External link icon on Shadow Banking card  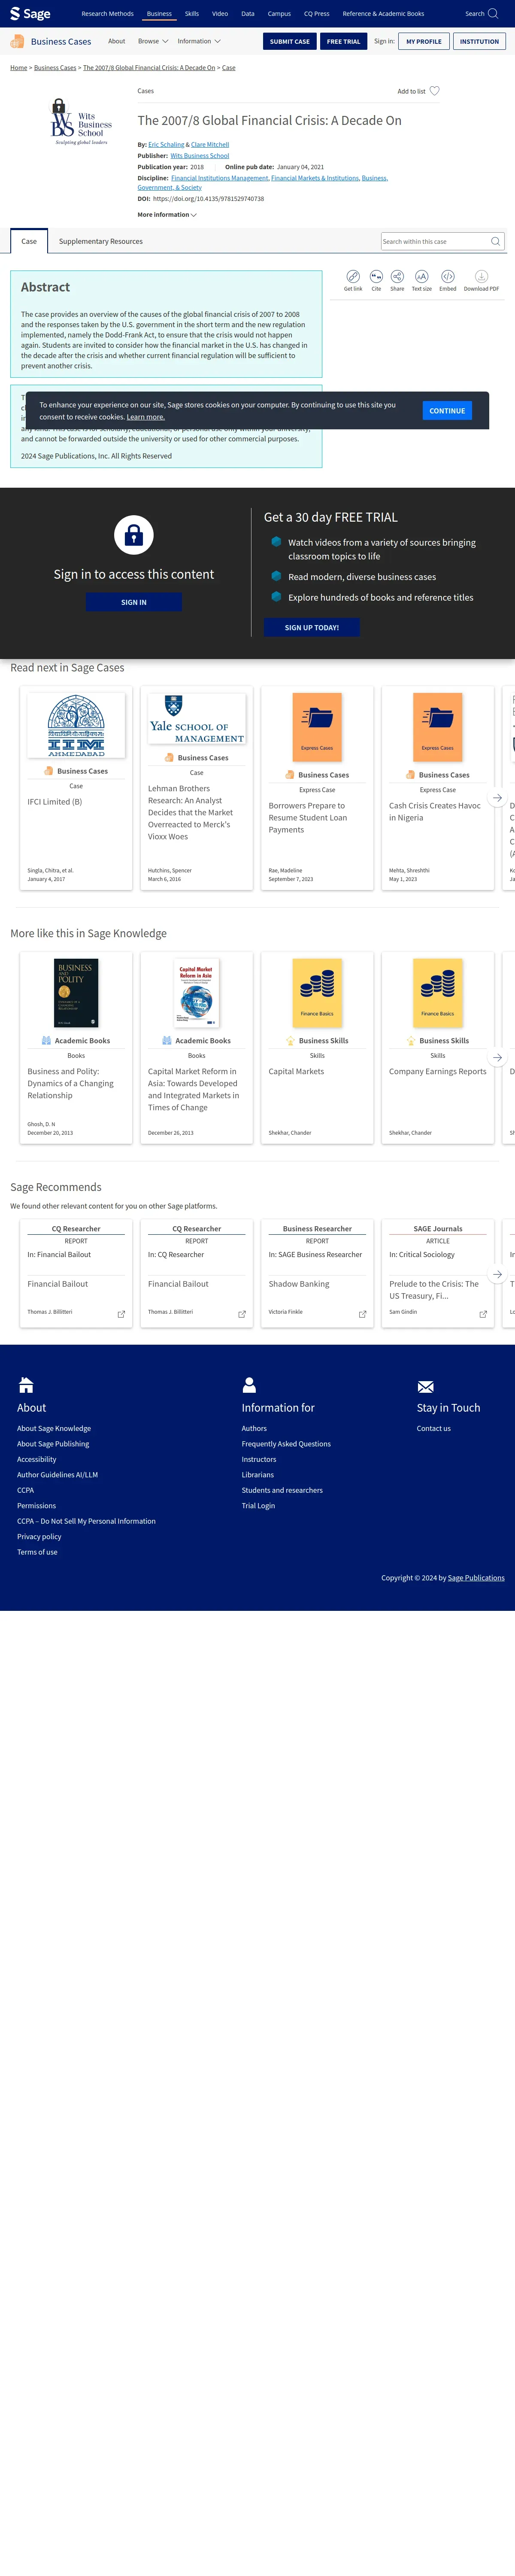pos(362,1314)
